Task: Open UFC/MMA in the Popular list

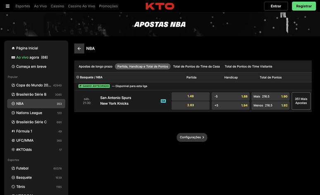Action: point(36,140)
